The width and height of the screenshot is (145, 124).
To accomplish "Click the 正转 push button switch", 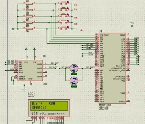I will tap(64, 3).
